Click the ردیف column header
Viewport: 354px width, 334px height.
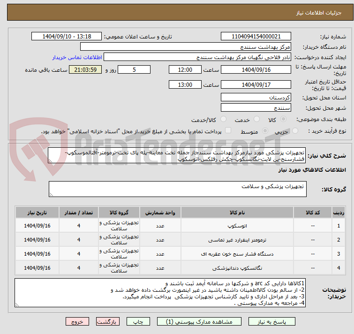[x=339, y=213]
